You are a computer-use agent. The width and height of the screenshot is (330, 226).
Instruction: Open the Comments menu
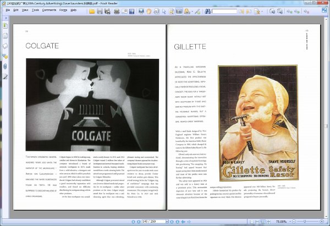49,10
